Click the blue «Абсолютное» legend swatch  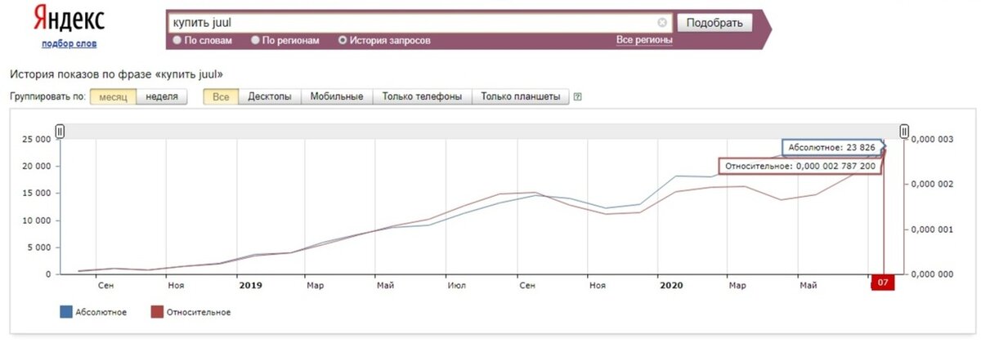coord(65,312)
